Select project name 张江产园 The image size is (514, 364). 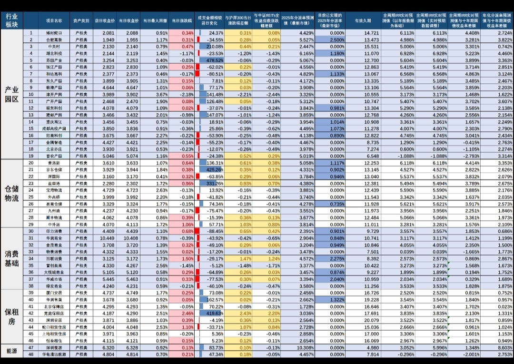point(54,67)
